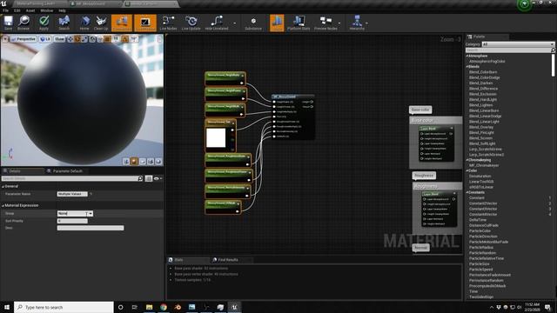Toggle the Live Preview toolbar button

click(x=145, y=23)
